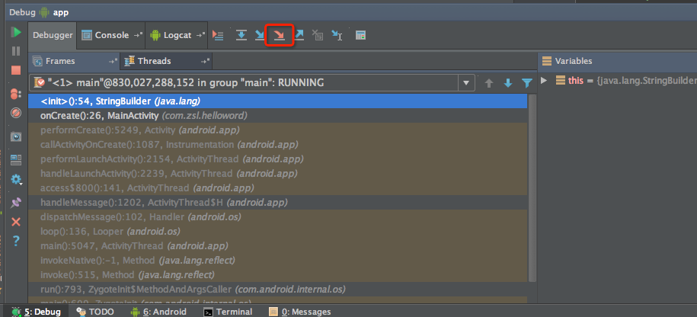Click the blue Step Into icon
Screen dimensions: 697x317
[x=260, y=35]
